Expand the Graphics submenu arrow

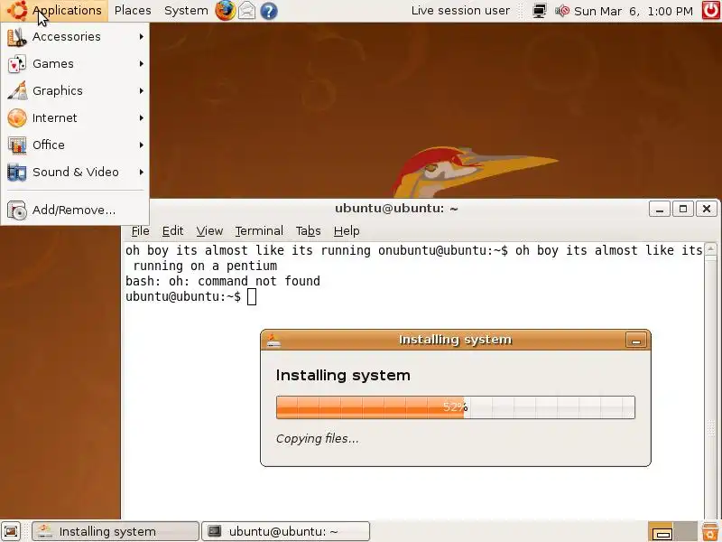pyautogui.click(x=142, y=91)
